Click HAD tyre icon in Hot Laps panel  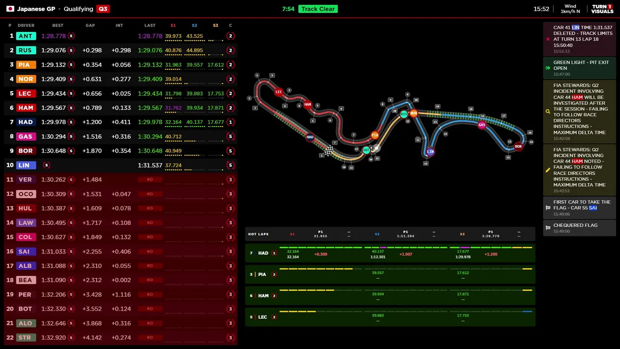(x=274, y=253)
